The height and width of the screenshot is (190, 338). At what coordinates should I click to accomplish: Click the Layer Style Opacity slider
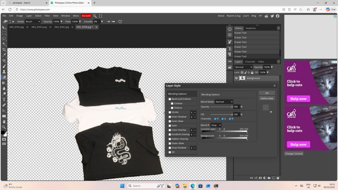[x=221, y=107]
